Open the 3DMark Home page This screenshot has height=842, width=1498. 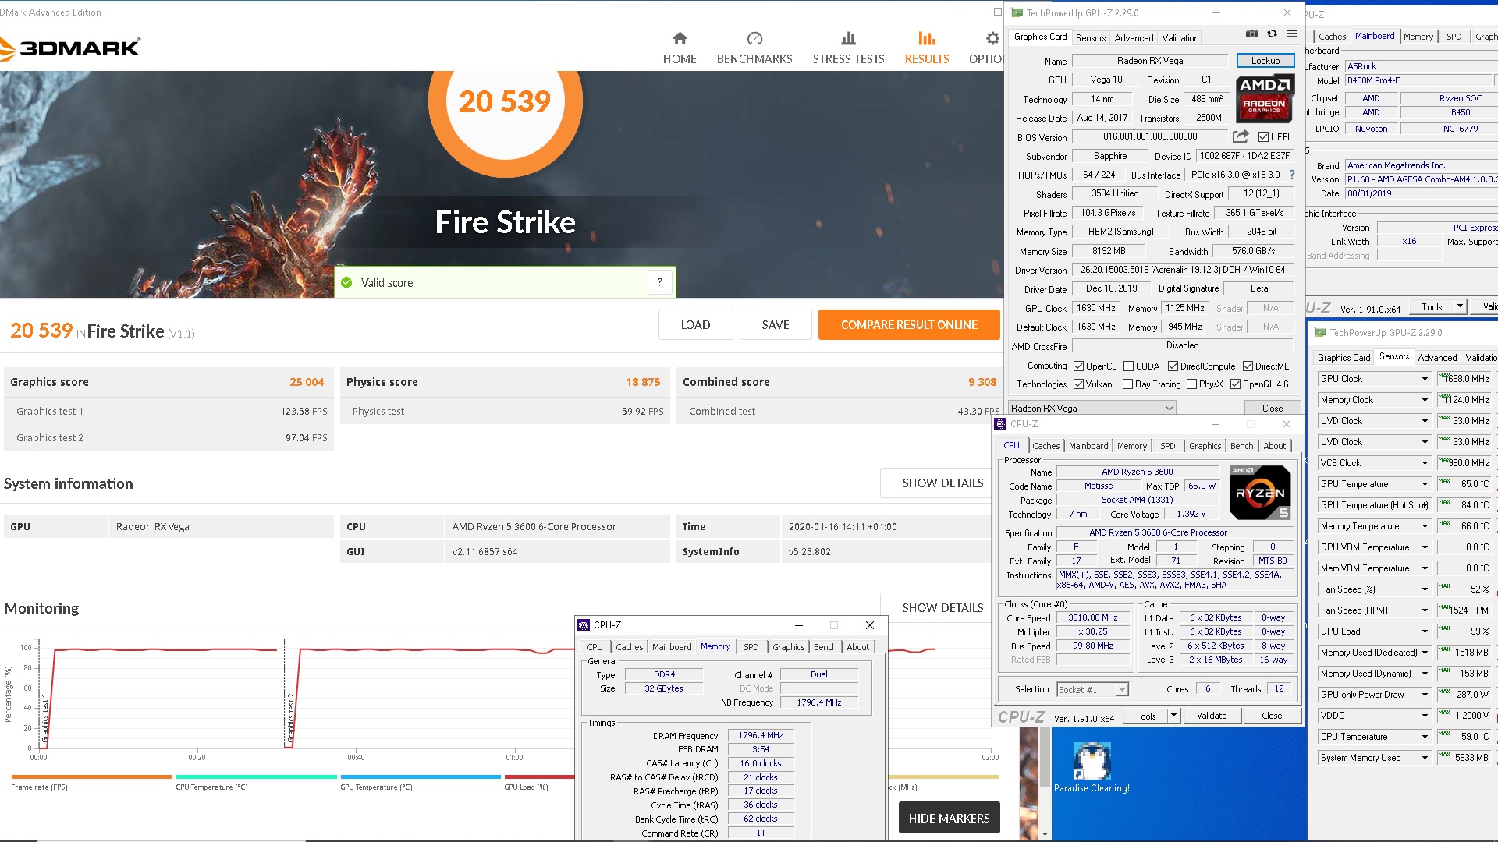point(680,48)
